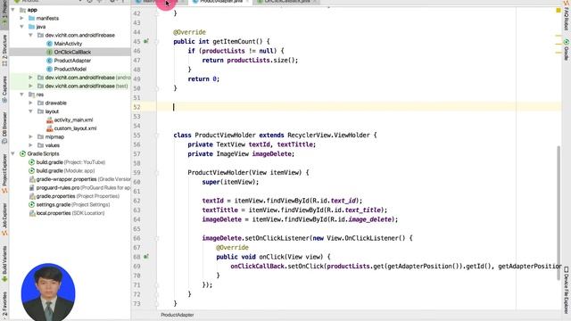Open the Captures tool window

(4, 89)
